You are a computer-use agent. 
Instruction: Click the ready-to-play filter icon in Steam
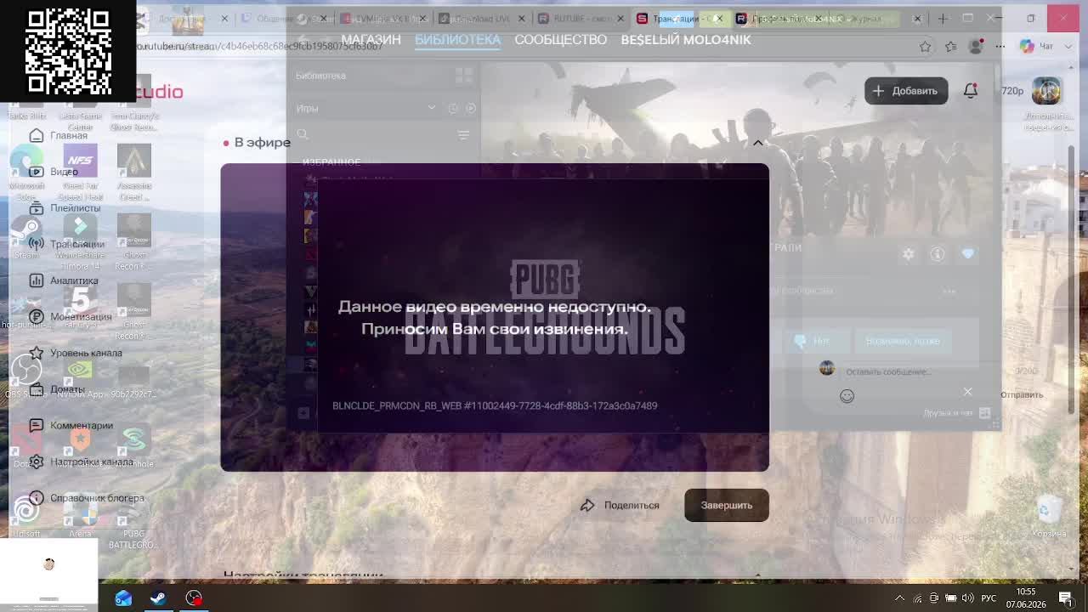pyautogui.click(x=471, y=108)
